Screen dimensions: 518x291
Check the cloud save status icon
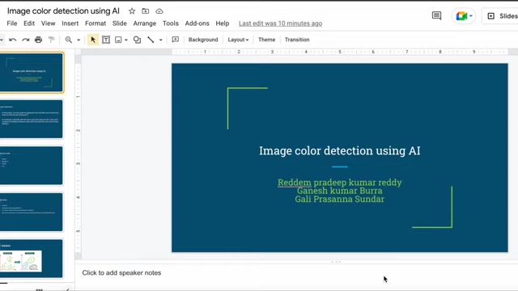(159, 11)
